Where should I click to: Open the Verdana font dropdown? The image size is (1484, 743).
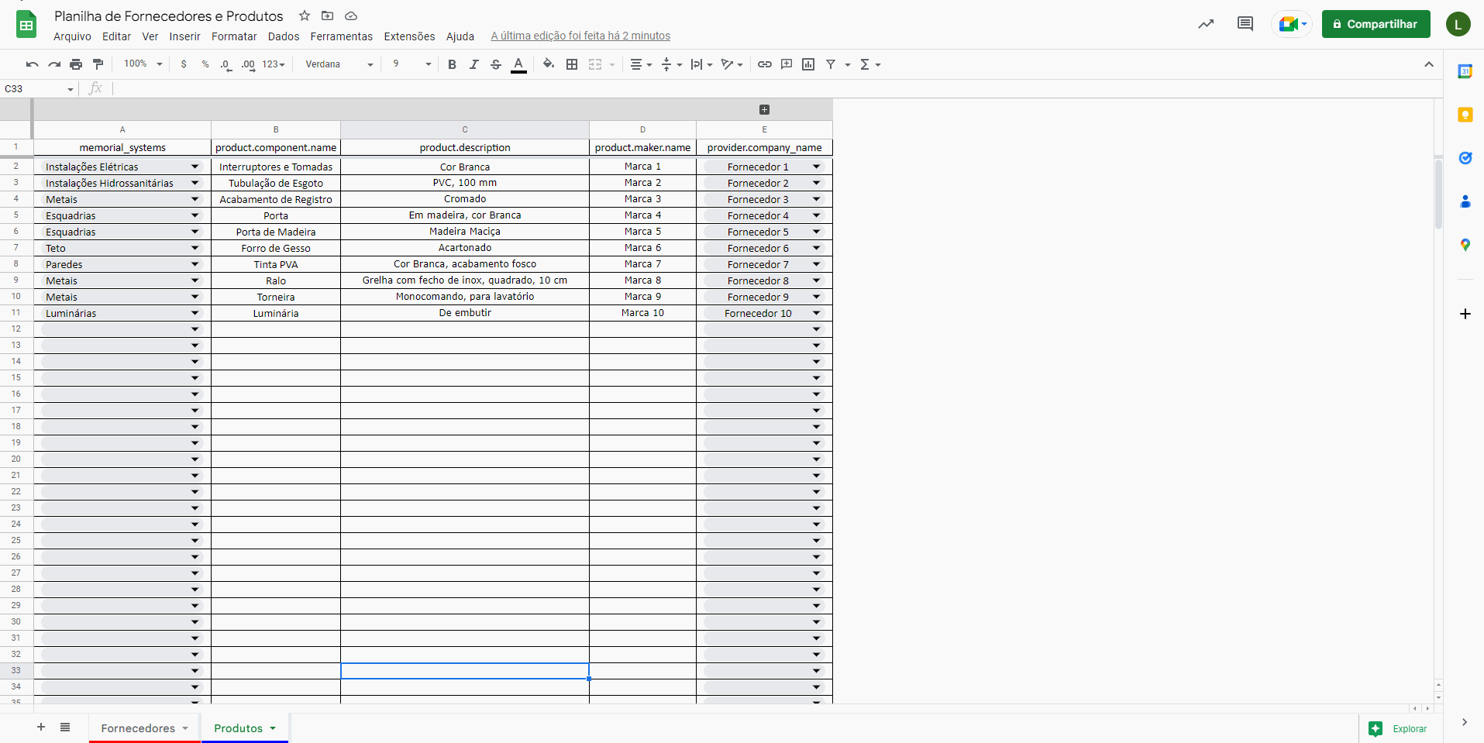(339, 64)
